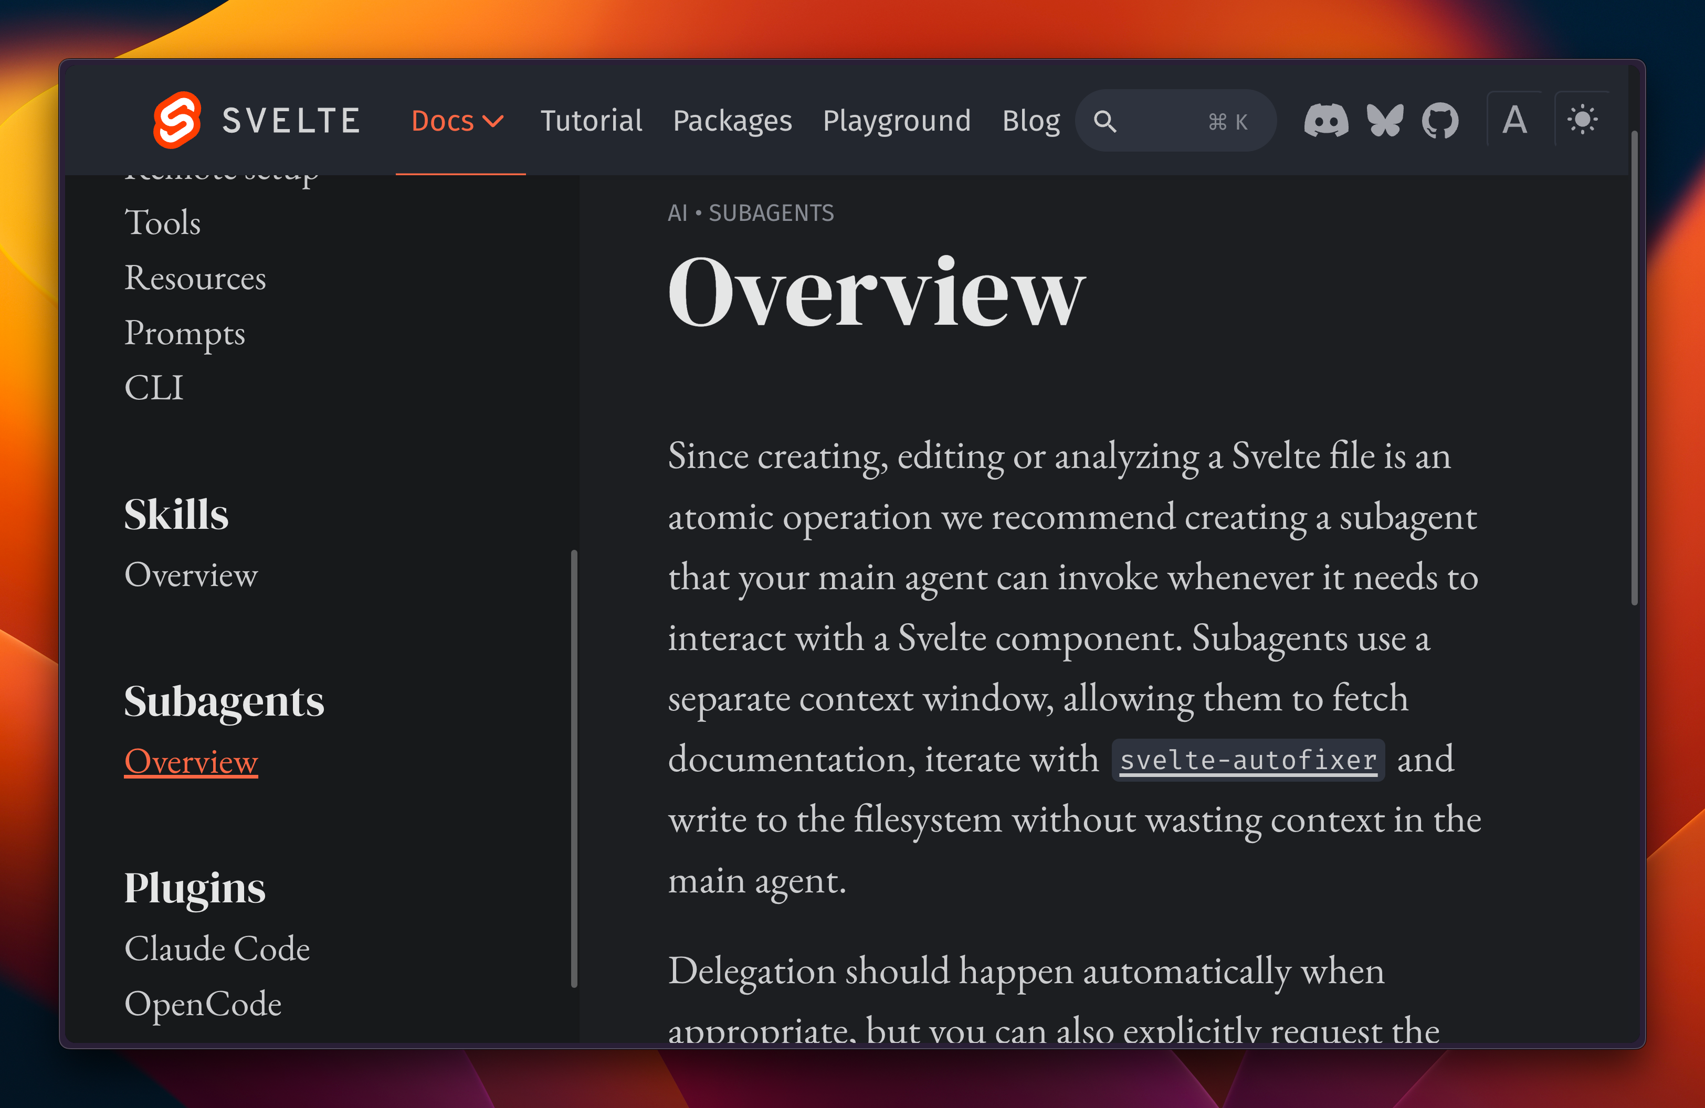Click the sidebar scrollbar thumb

point(574,769)
